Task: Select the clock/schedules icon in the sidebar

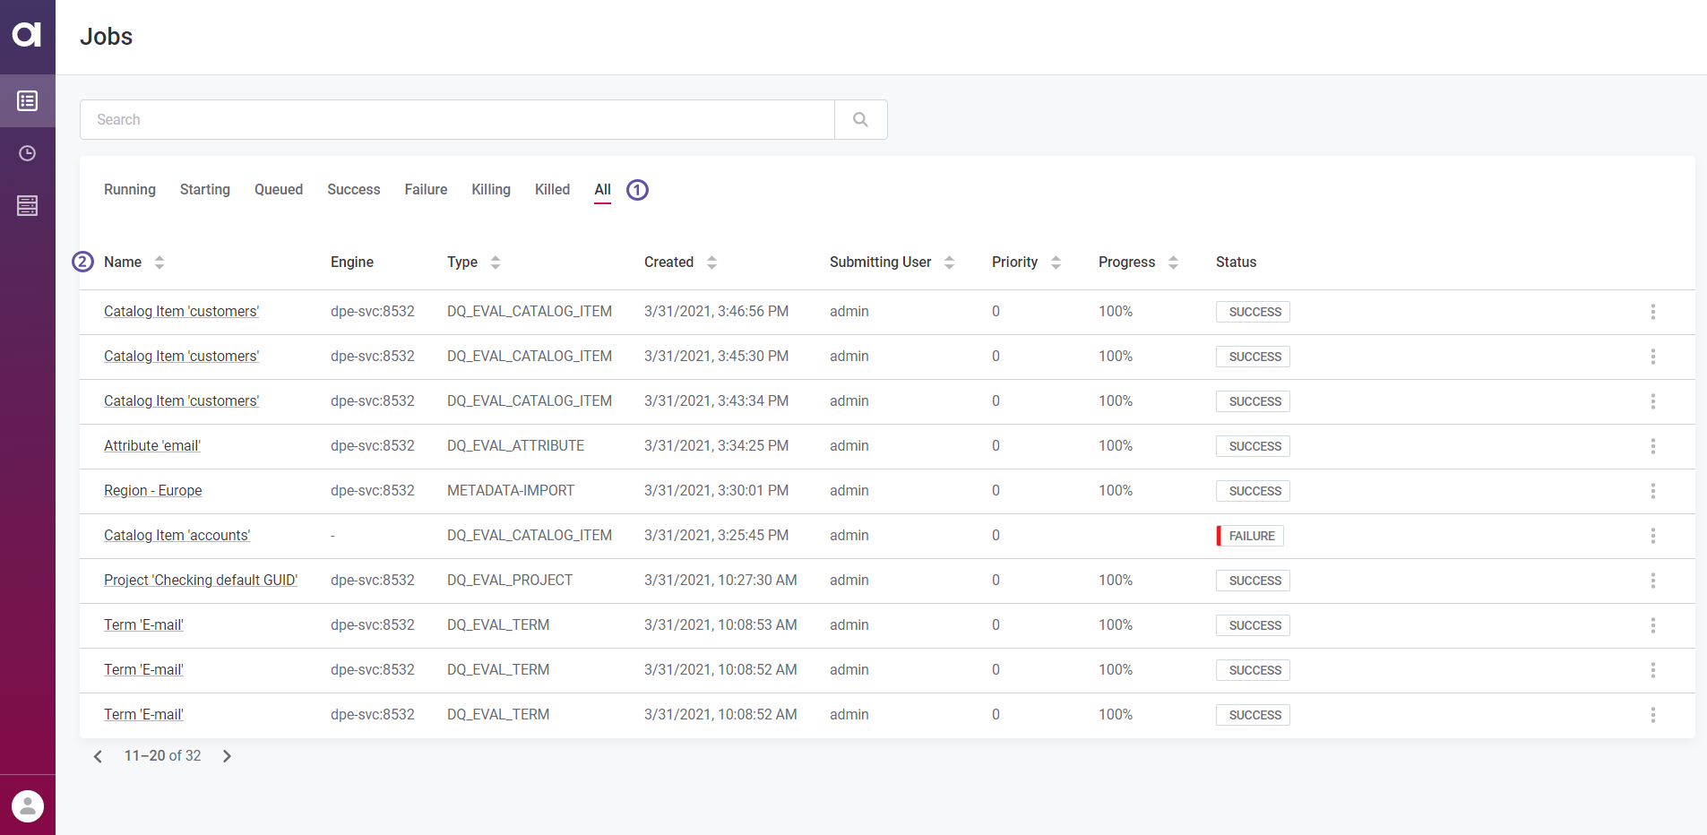Action: tap(28, 152)
